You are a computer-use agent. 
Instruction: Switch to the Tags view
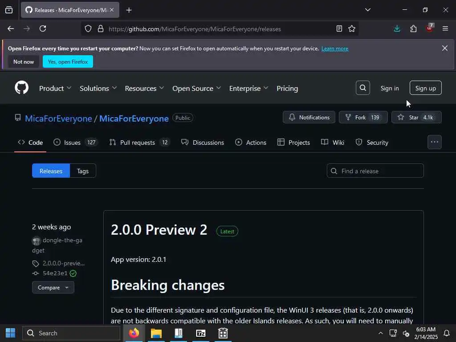(82, 171)
